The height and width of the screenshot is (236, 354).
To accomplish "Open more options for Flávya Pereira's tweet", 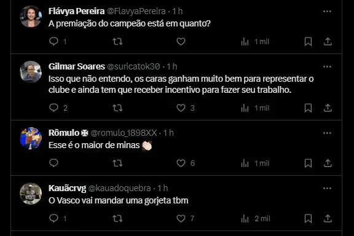I will coord(327,11).
